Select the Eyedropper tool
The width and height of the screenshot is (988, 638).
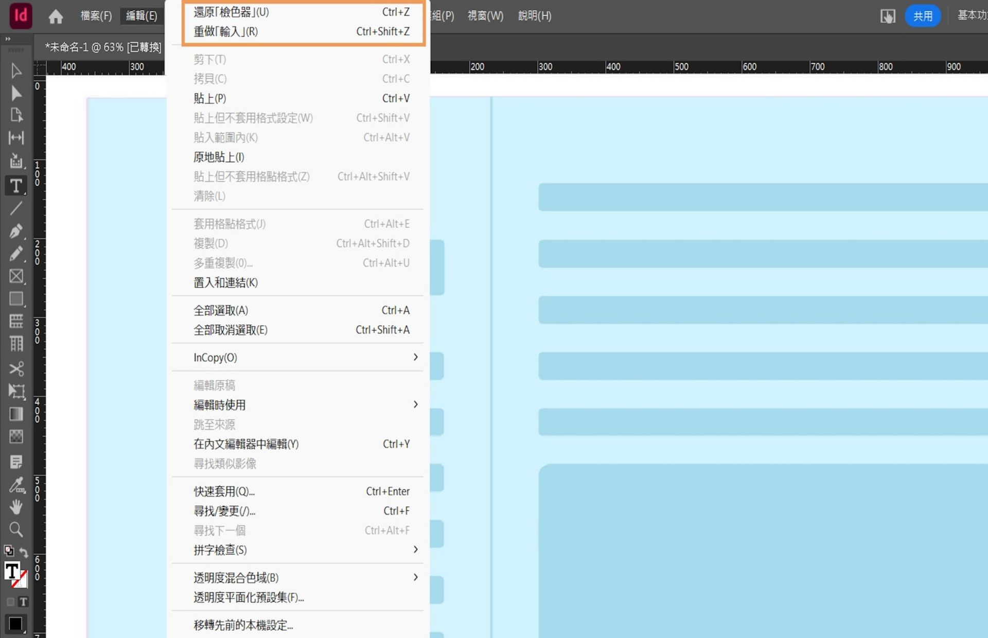[16, 485]
